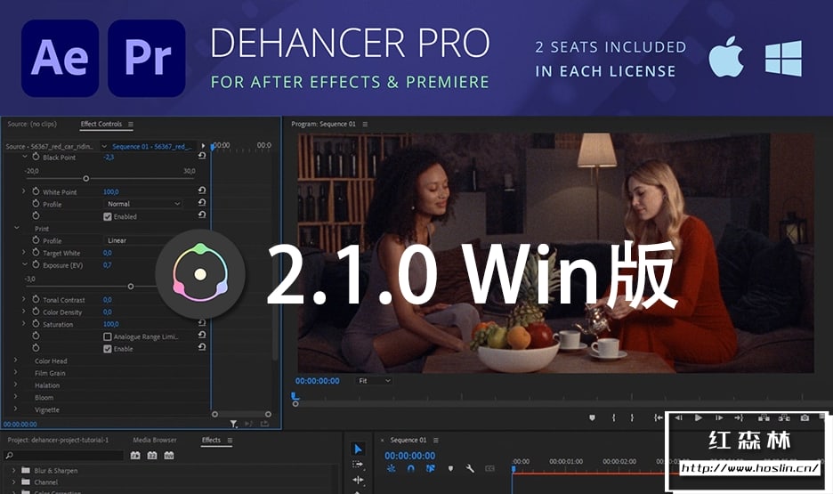
Task: Toggle animation stopwatch for Target White
Action: 36,252
